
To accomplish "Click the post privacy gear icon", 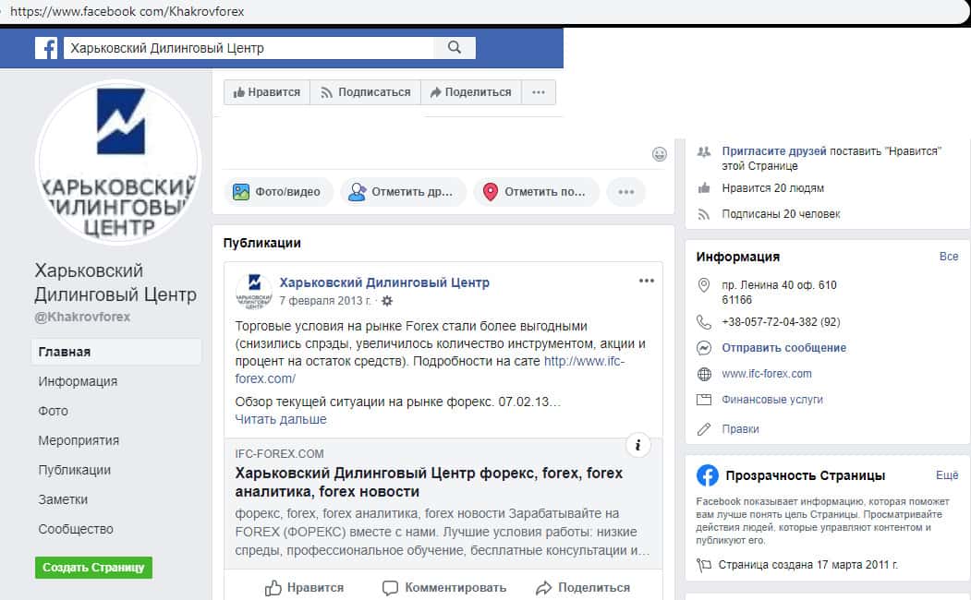I will [387, 301].
